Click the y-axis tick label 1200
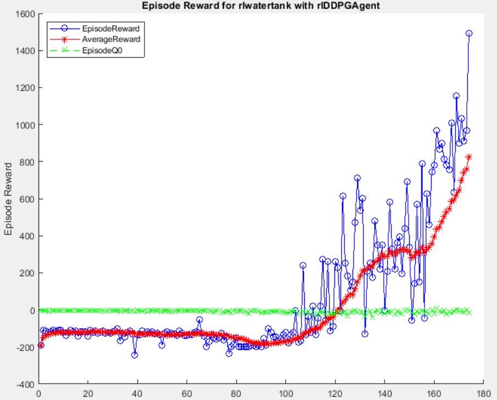This screenshot has height=400, width=497. (25, 88)
